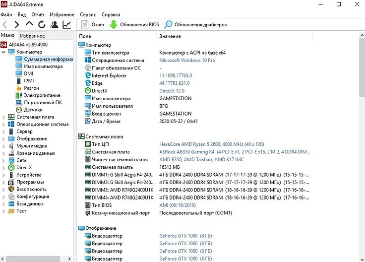Expand the Отображение tree node

coord(3,139)
